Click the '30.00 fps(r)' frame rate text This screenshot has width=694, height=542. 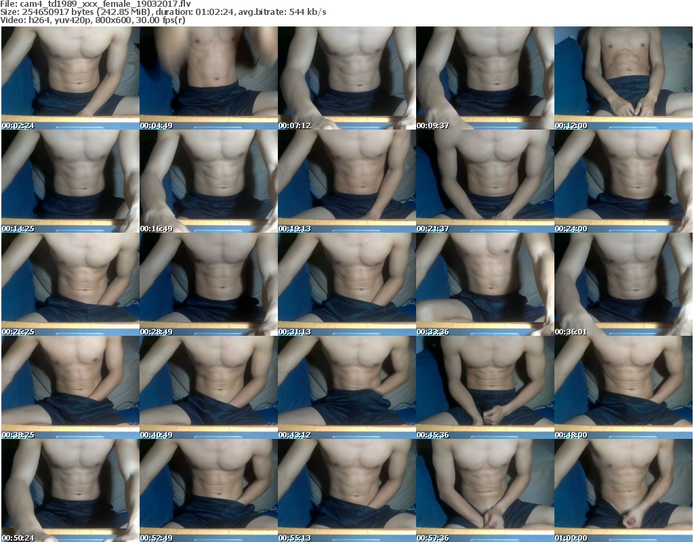pos(160,20)
